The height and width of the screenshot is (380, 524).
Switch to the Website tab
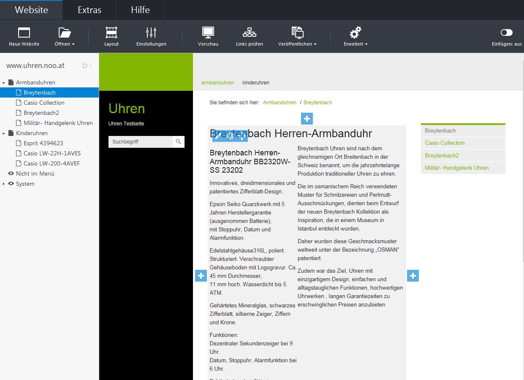[x=31, y=10]
